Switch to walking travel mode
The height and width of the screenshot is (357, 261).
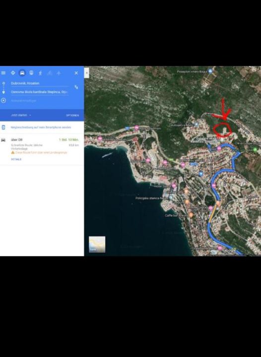point(40,73)
